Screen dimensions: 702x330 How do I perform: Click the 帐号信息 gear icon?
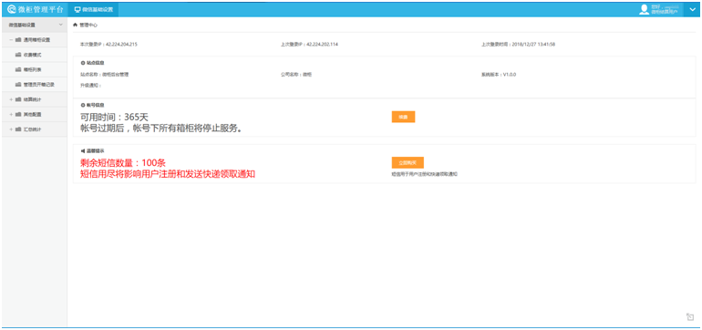[x=83, y=105]
